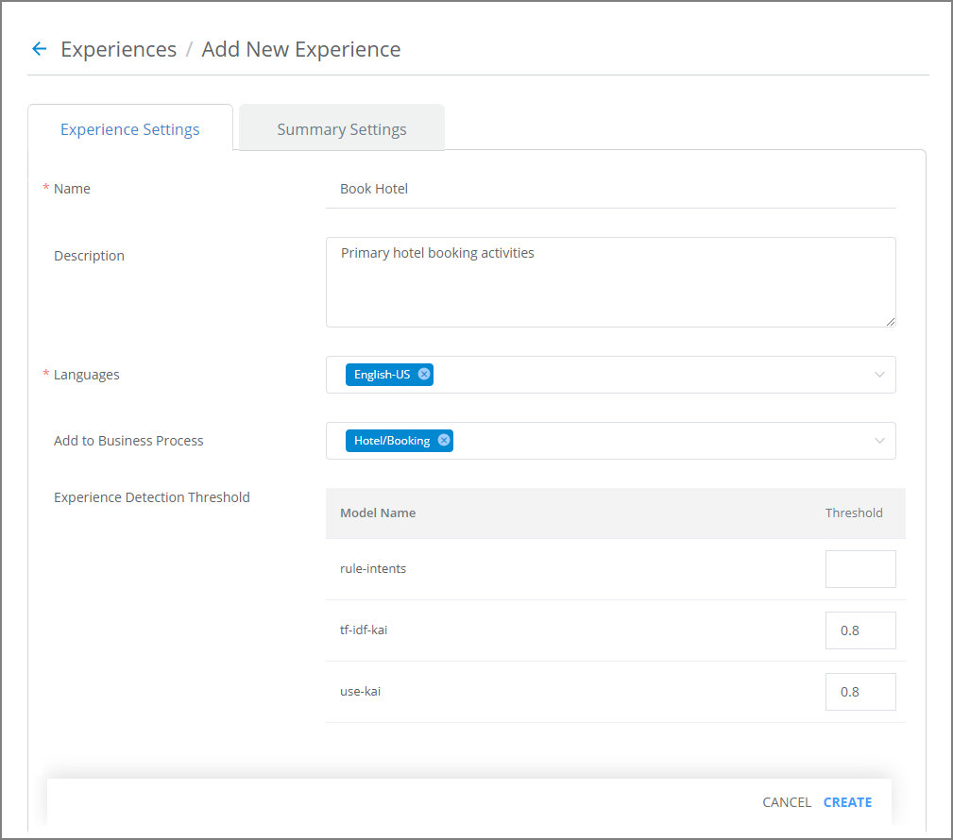Remove the Hotel/Booking business process tag
The height and width of the screenshot is (840, 953).
(x=444, y=441)
